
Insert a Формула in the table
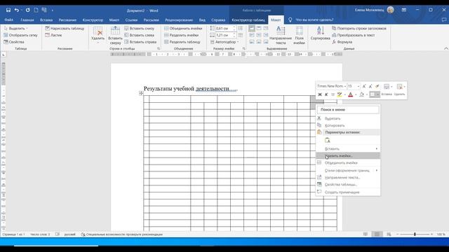tap(342, 42)
